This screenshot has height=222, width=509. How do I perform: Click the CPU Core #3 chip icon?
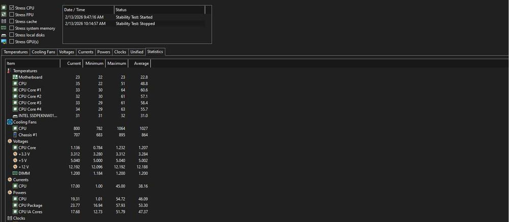(x=15, y=103)
